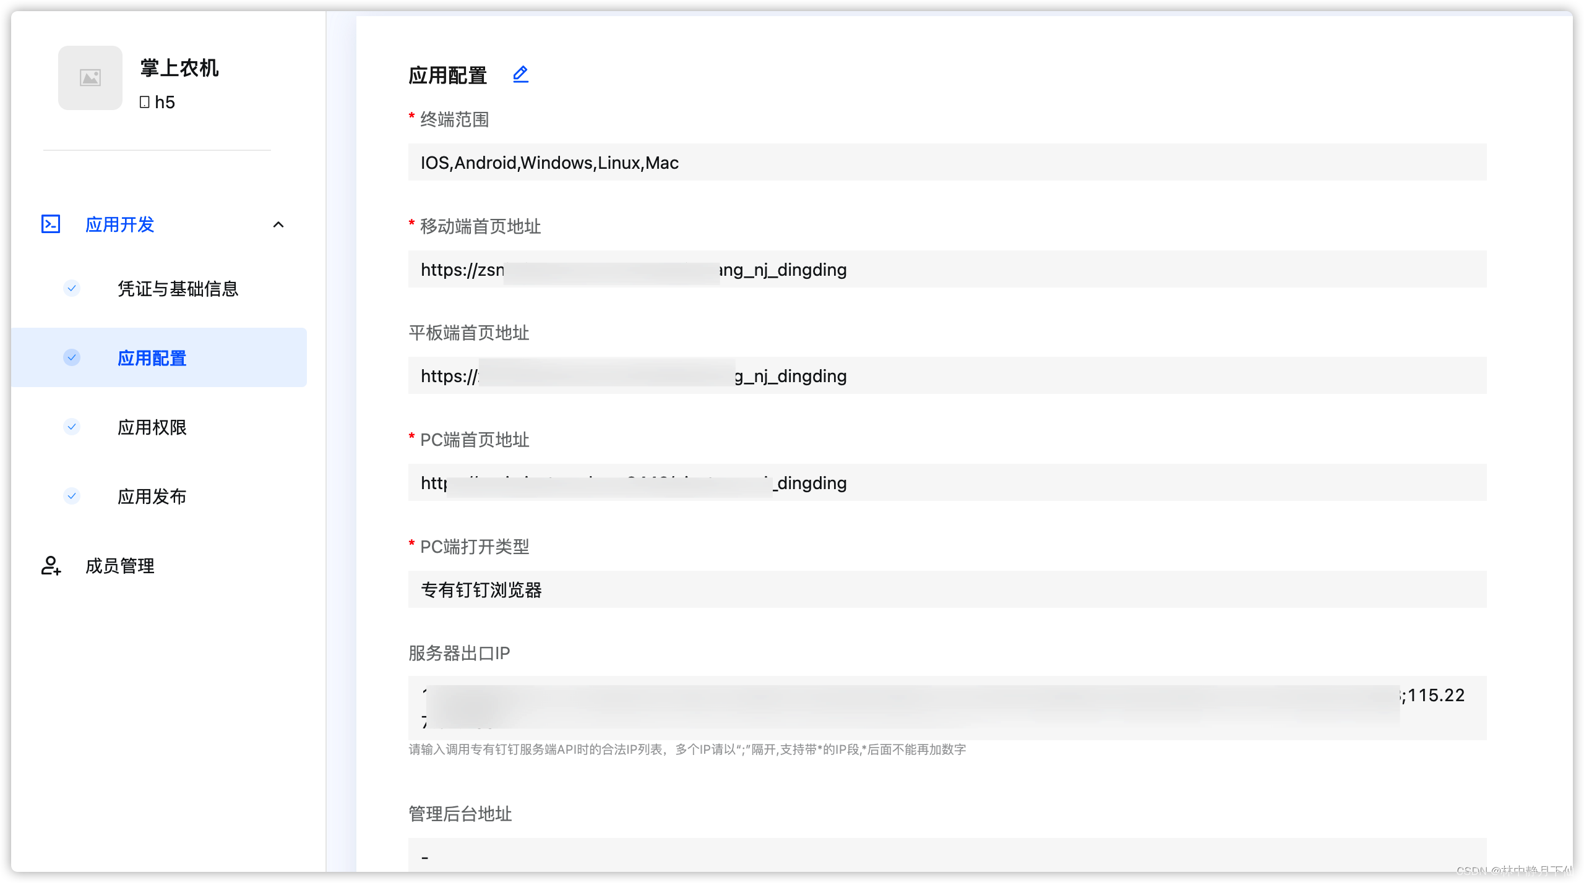Click checkmark circle beside 应用发布
The width and height of the screenshot is (1584, 883).
[x=72, y=496]
